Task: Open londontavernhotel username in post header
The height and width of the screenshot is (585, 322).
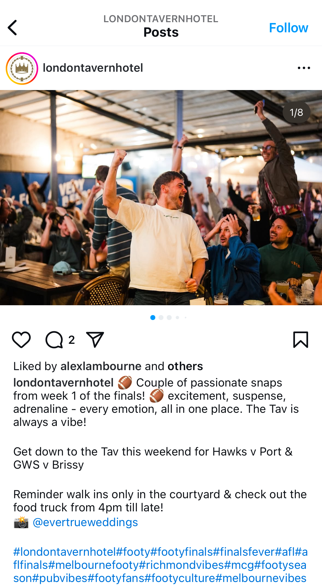Action: coord(93,68)
